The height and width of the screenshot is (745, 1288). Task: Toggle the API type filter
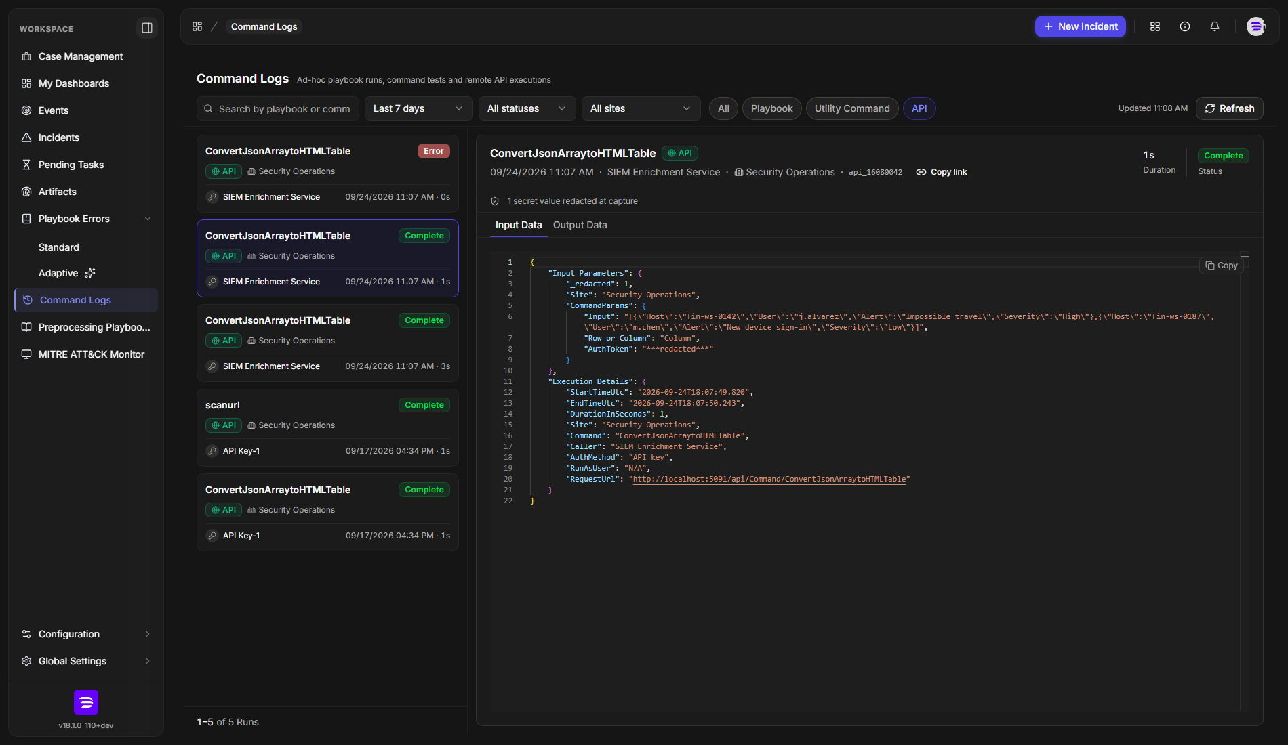919,108
